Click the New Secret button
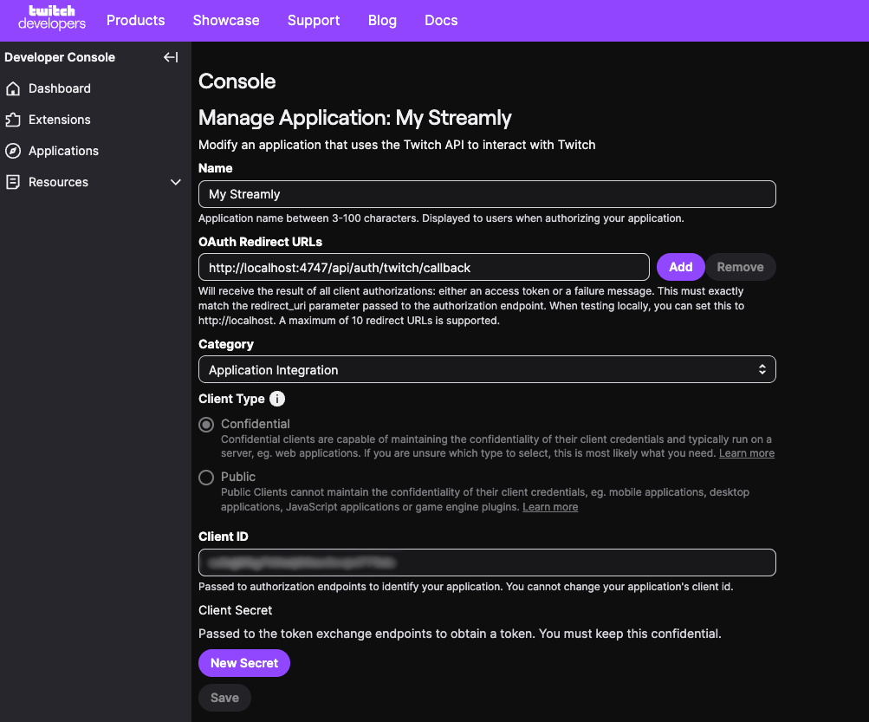The image size is (869, 722). 244,663
